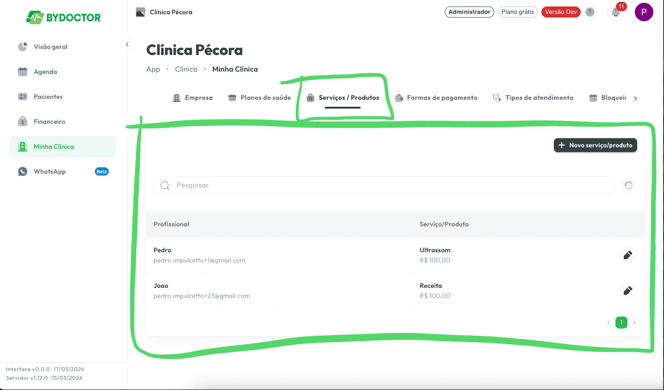
Task: Click the Clínica breadcrumb link
Action: tap(186, 69)
